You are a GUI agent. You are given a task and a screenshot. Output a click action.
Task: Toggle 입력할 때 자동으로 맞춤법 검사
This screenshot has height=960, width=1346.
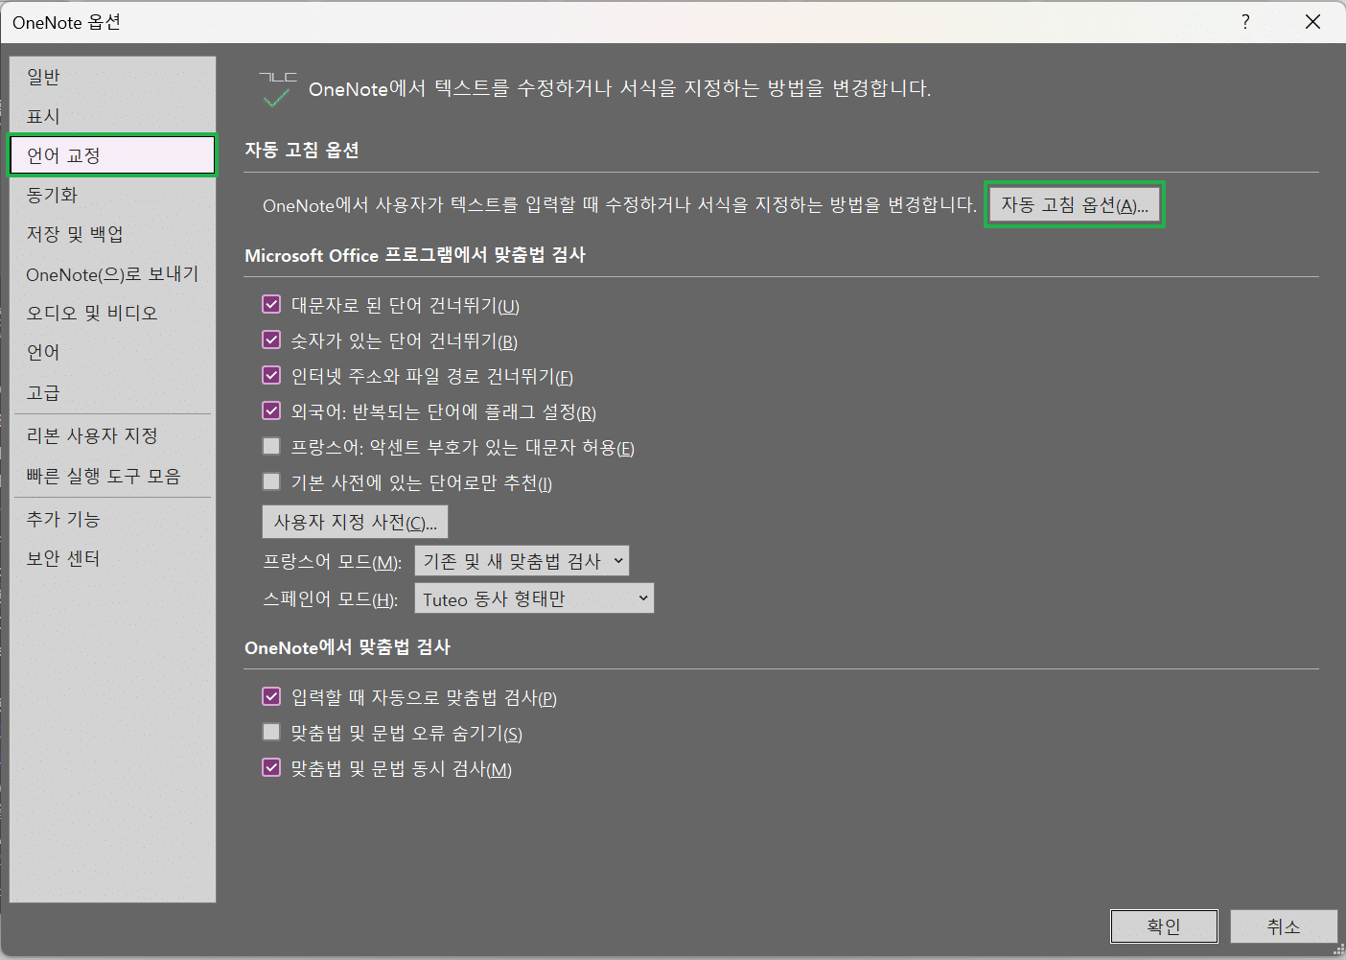[x=271, y=696]
